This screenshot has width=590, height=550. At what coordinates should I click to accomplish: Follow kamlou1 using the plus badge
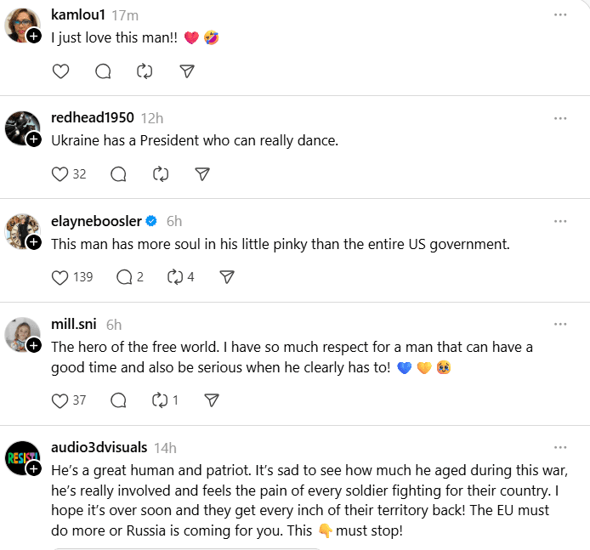(34, 36)
